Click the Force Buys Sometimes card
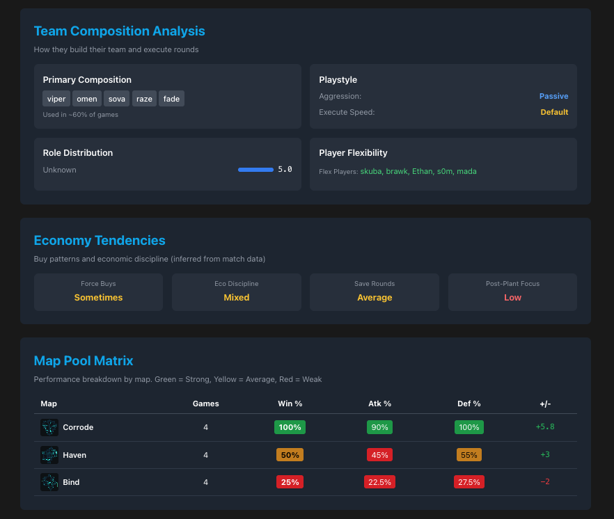Screen dimensions: 614x519 [x=98, y=292]
